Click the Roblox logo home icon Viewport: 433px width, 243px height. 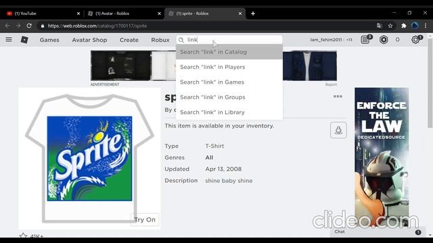pos(24,40)
